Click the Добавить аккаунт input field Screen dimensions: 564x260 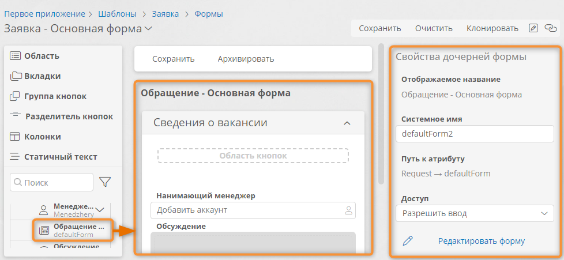click(x=253, y=210)
